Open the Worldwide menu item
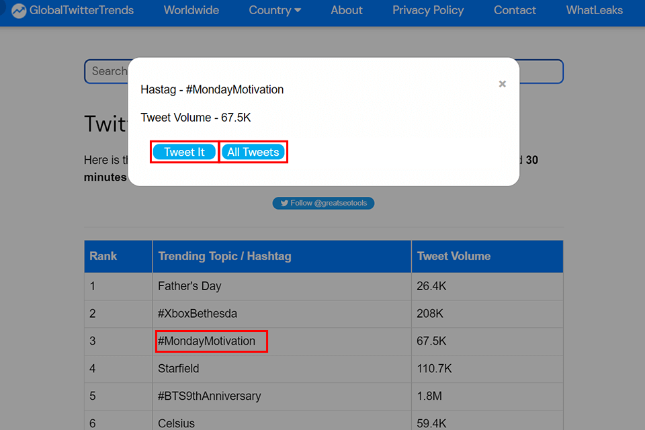This screenshot has width=645, height=430. click(191, 10)
